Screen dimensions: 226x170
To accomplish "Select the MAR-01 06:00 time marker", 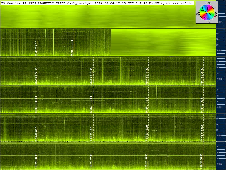I will [36, 104].
